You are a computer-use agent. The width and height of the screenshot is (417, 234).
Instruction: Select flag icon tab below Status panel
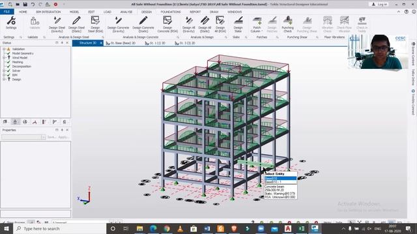point(55,122)
